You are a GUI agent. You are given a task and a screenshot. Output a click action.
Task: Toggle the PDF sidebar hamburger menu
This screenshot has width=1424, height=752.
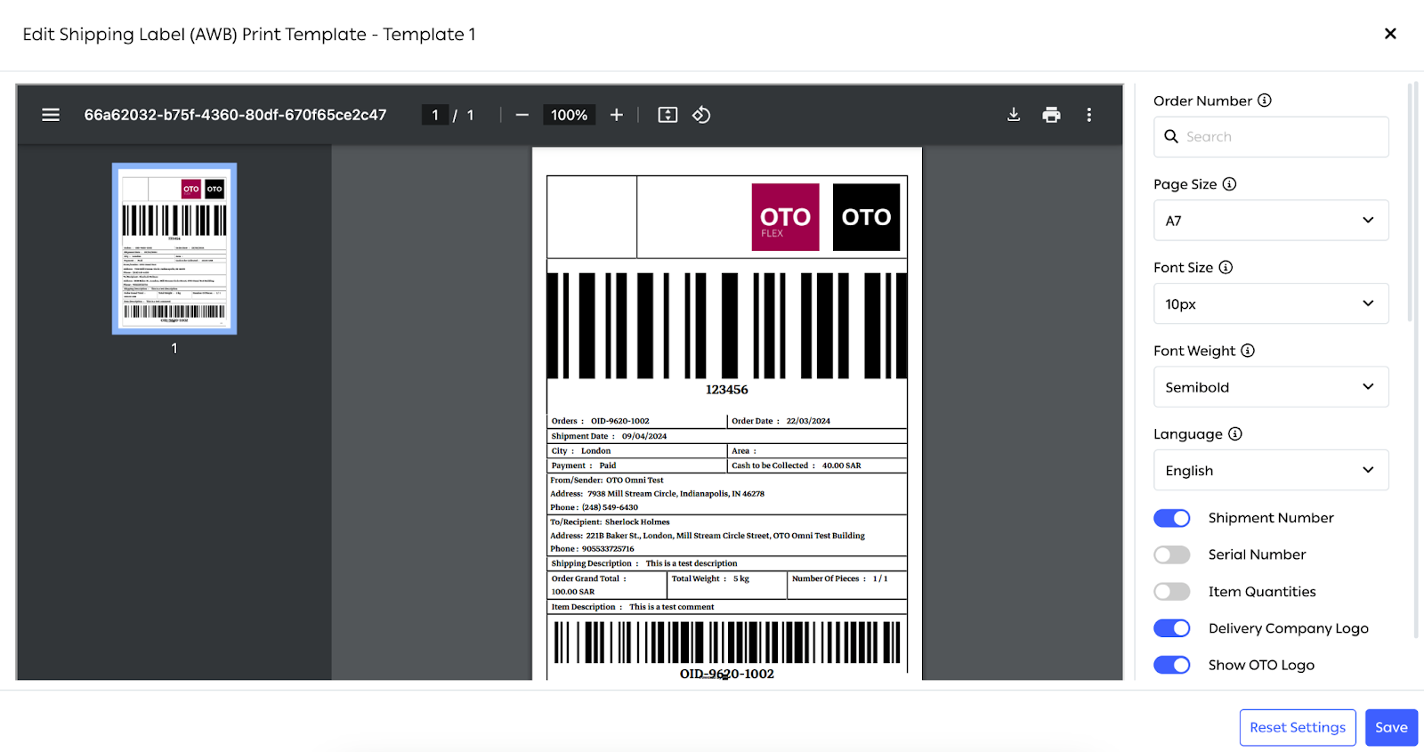tap(51, 115)
